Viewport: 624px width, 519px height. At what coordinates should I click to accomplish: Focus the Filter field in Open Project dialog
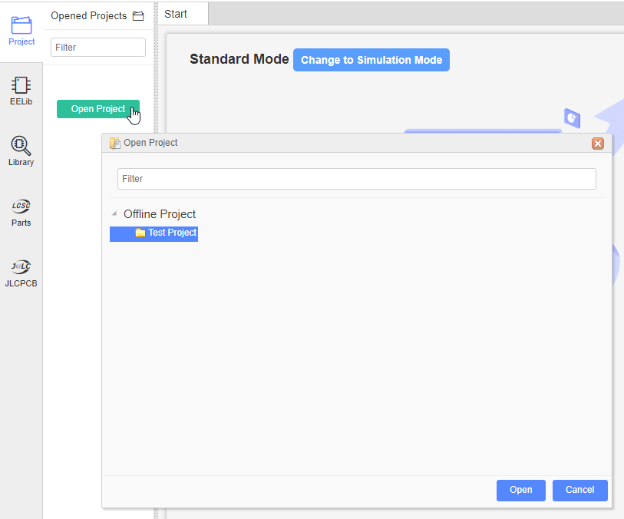click(357, 179)
